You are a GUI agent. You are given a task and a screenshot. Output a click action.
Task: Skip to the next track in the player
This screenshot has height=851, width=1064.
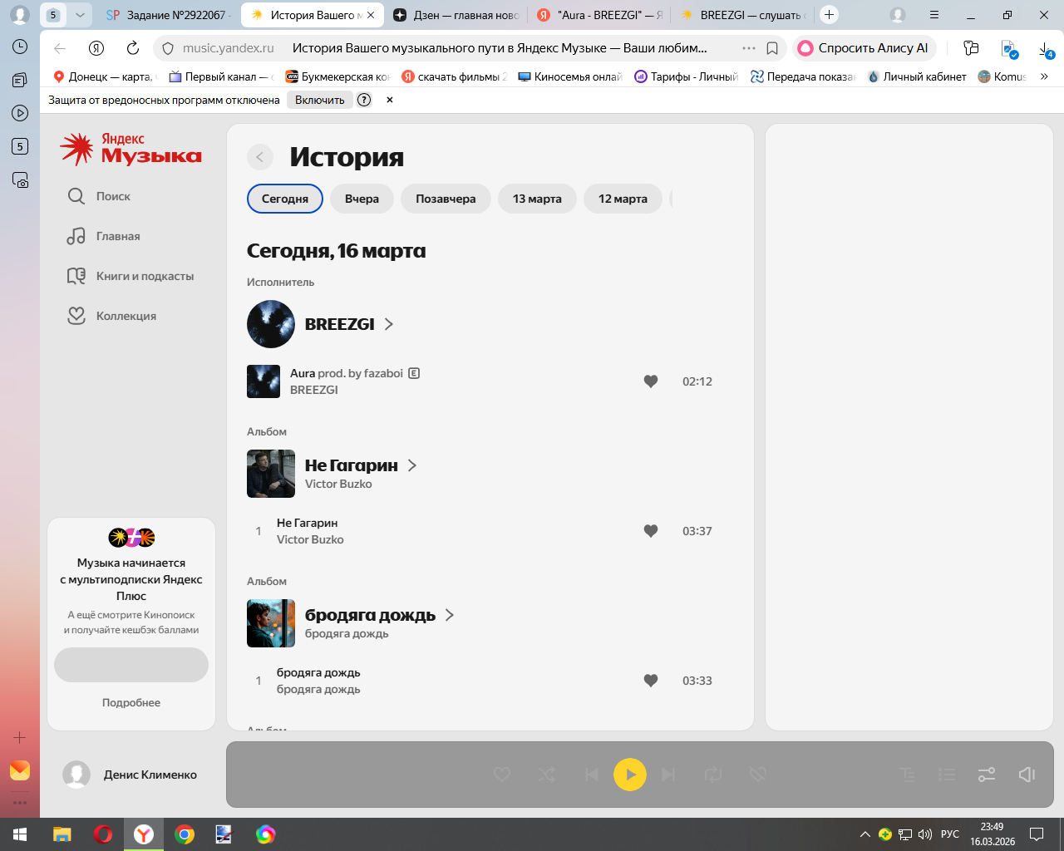point(668,775)
